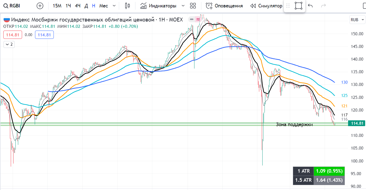Expand the indicators favorites dropdown arrow
This screenshot has width=366, height=190.
click(x=183, y=6)
